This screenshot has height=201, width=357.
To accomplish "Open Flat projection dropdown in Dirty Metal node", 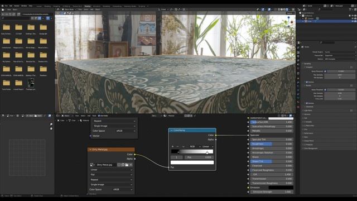I will pyautogui.click(x=111, y=175).
